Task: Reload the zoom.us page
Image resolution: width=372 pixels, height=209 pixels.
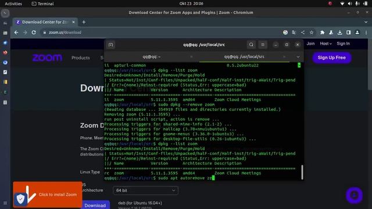Action: tap(34, 33)
